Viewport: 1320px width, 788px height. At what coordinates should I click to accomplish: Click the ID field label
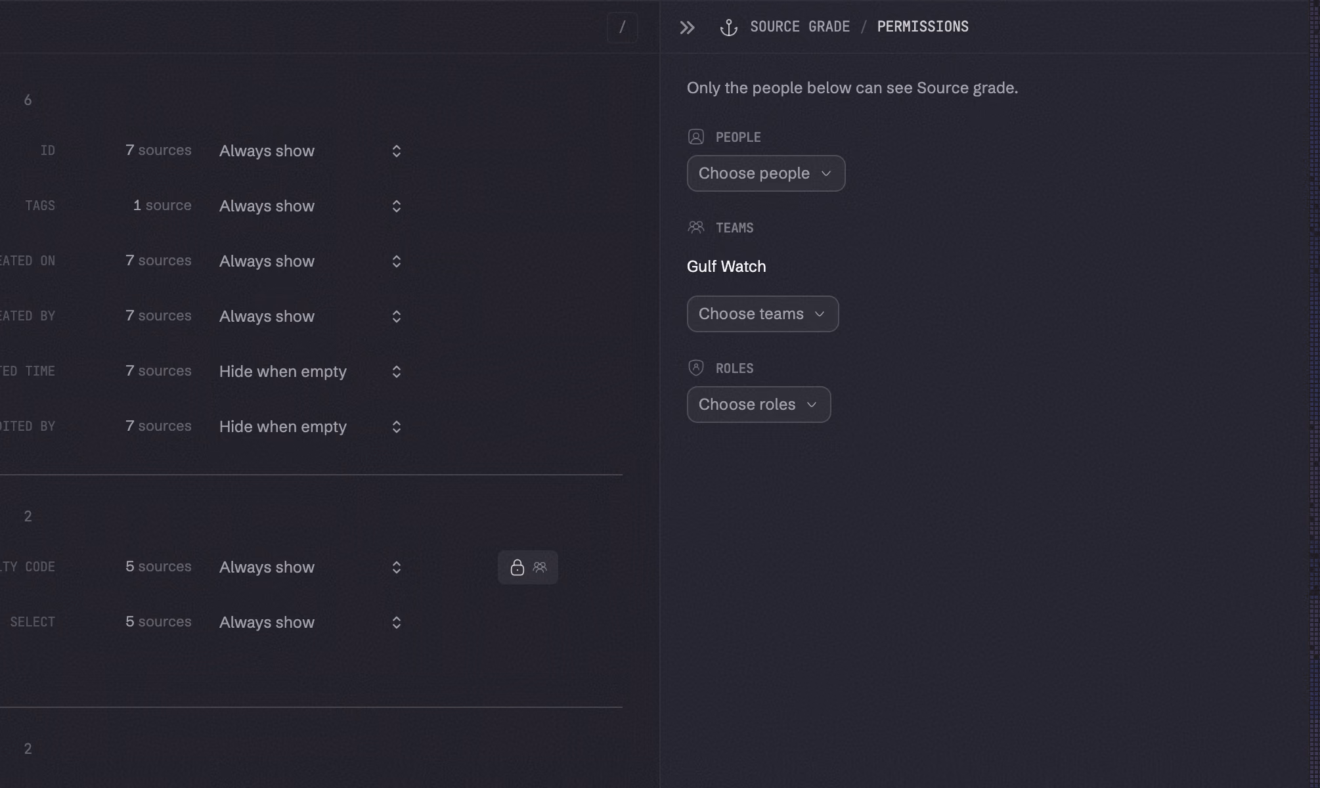pos(48,150)
